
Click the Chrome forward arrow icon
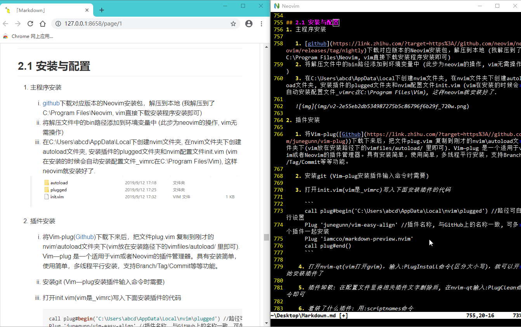click(18, 24)
